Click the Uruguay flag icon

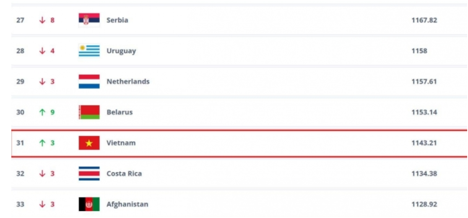[89, 51]
